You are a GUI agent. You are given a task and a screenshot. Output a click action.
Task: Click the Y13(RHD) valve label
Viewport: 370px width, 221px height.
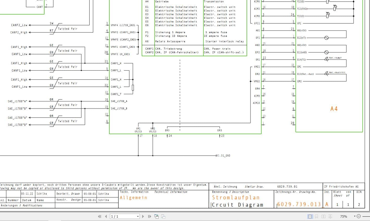point(302,9)
